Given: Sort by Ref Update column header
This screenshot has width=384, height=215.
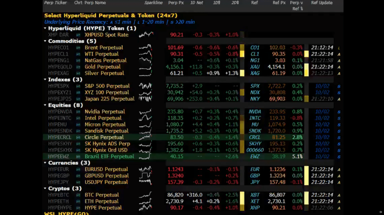Looking at the screenshot, I should [322, 3].
